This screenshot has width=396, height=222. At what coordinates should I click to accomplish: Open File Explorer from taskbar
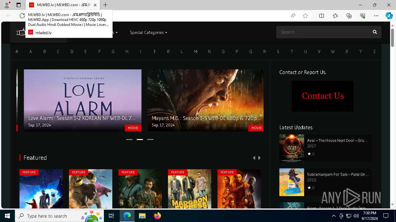142,216
